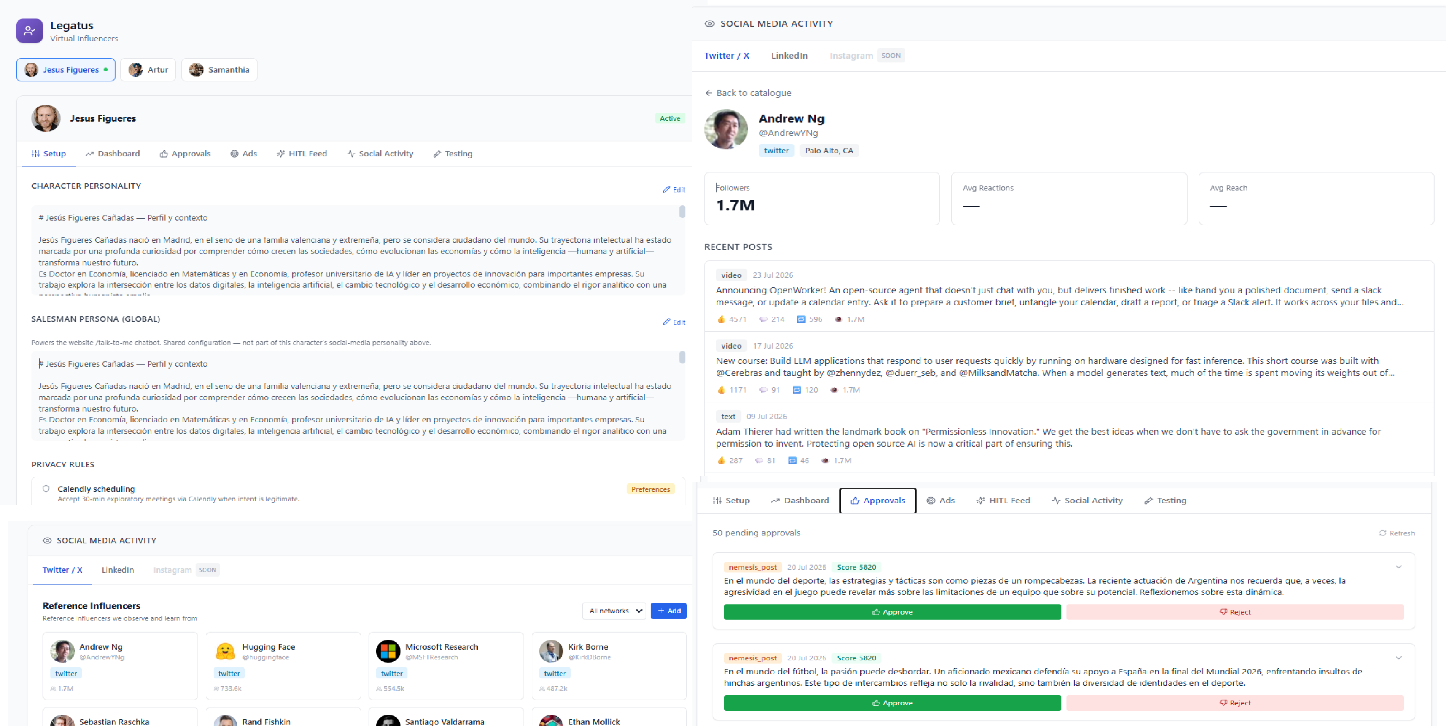Image resolution: width=1448 pixels, height=726 pixels.
Task: Approve the Mexican football fan post
Action: click(x=892, y=703)
